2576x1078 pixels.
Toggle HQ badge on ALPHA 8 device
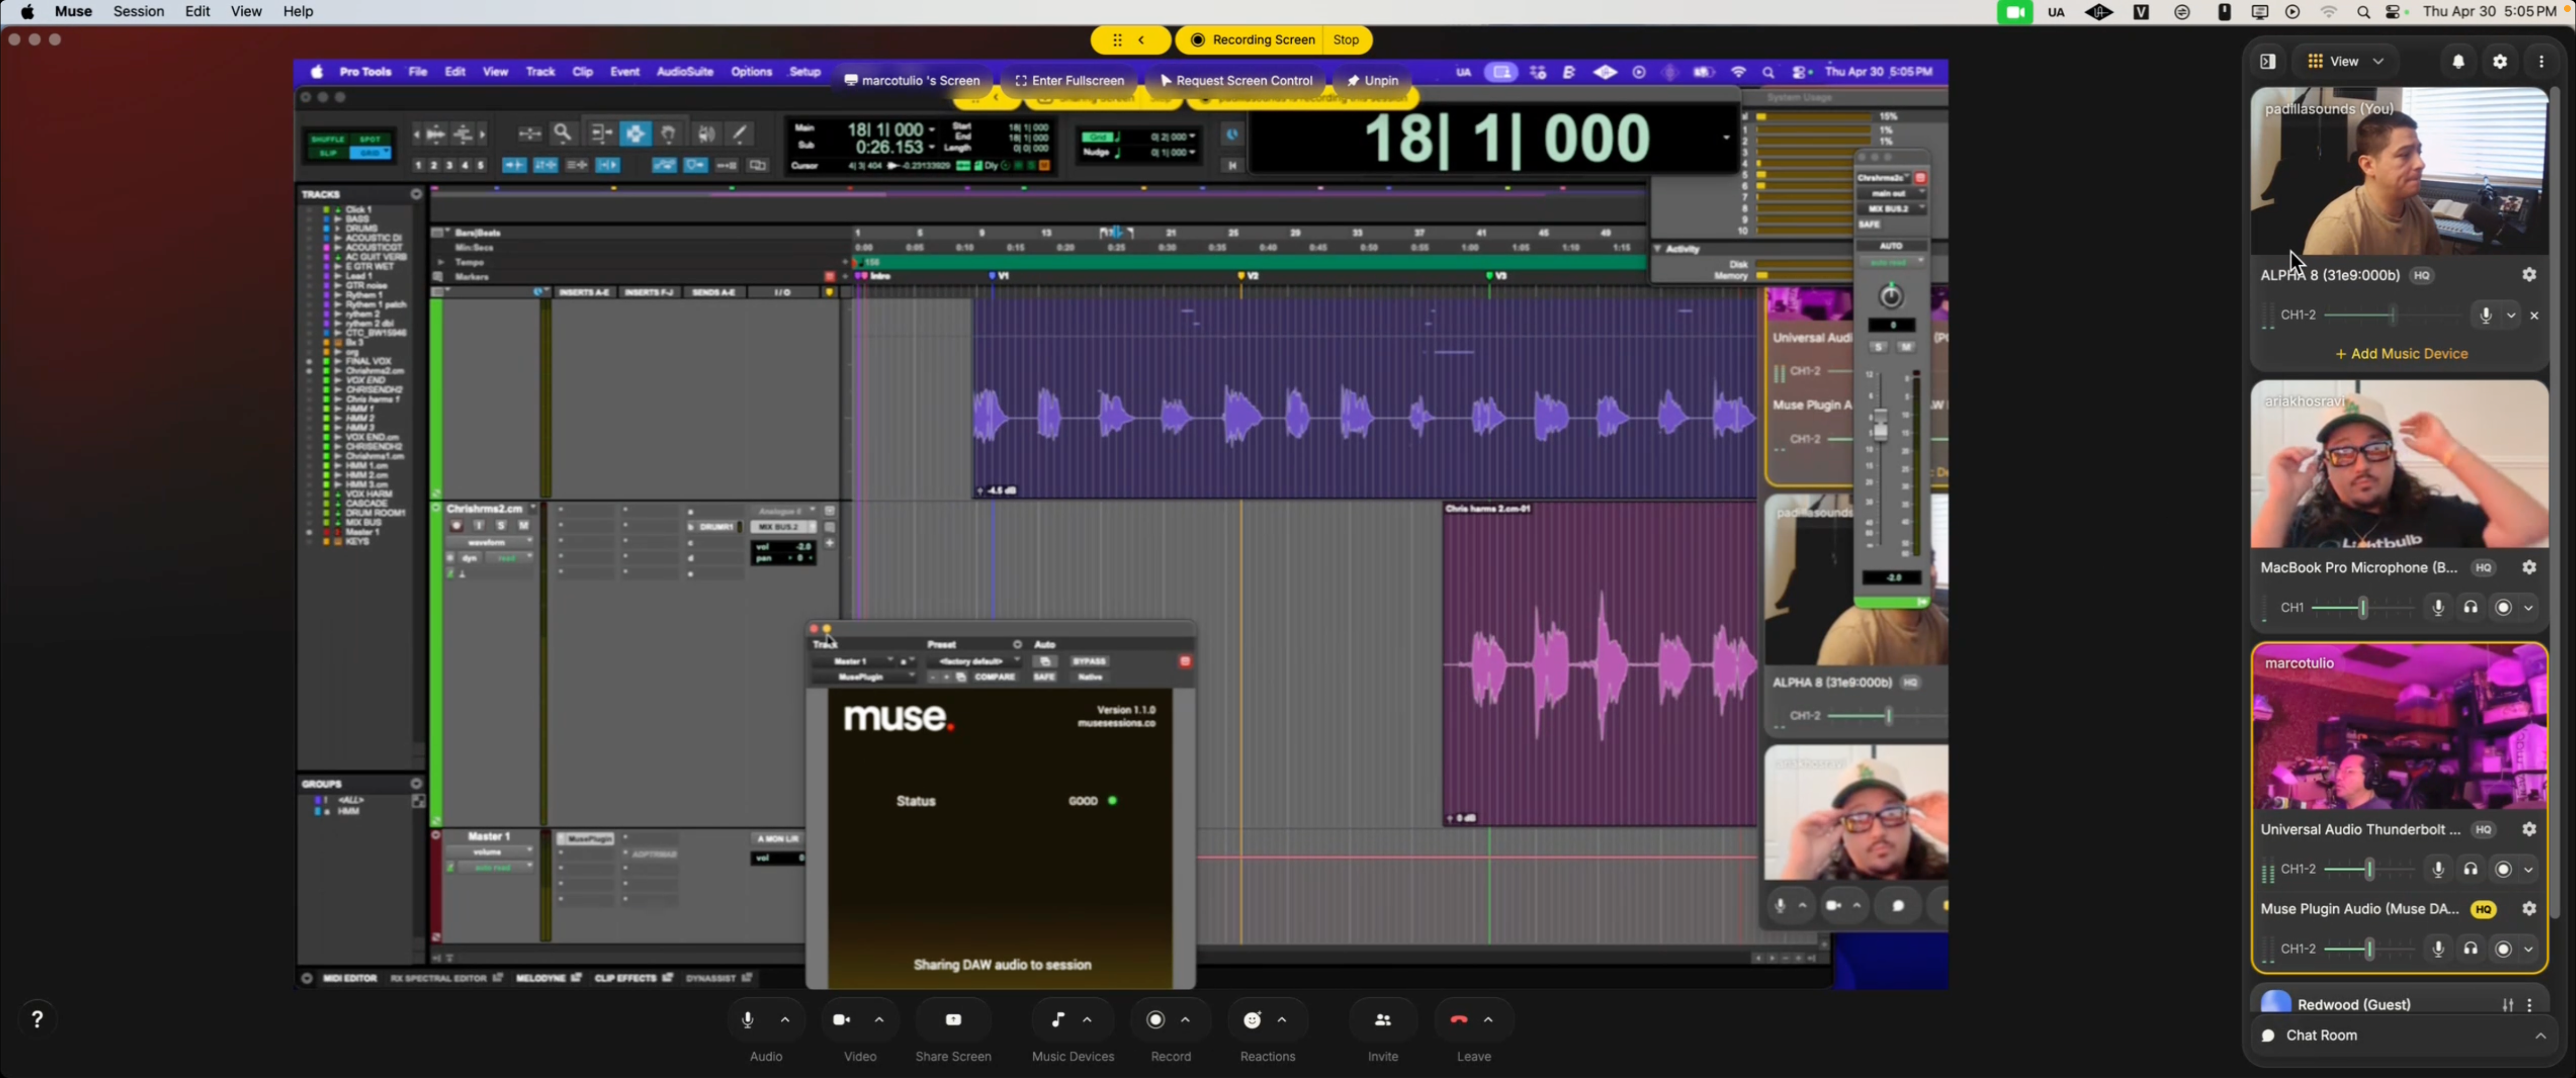click(x=2421, y=275)
